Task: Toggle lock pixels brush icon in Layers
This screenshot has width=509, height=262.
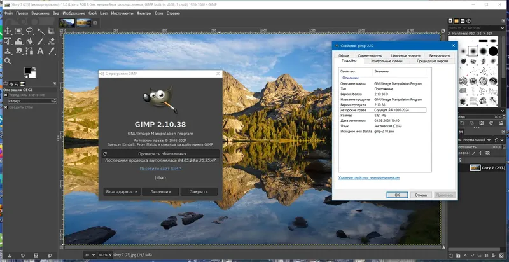Action: (x=473, y=153)
